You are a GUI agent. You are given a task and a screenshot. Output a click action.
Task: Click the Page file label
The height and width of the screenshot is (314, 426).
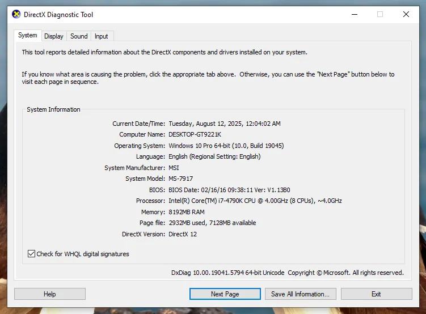coord(152,223)
